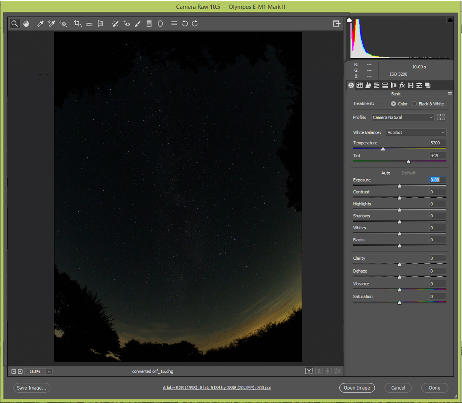Activate the Crop tool

[x=77, y=24]
